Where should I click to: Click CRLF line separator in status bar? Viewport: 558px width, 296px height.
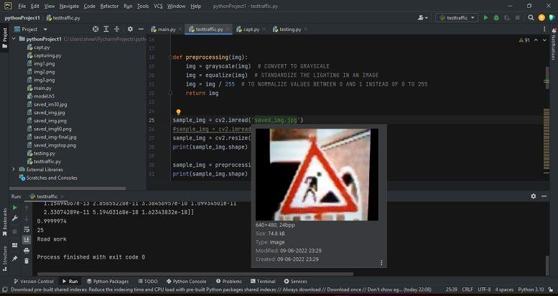[468, 290]
